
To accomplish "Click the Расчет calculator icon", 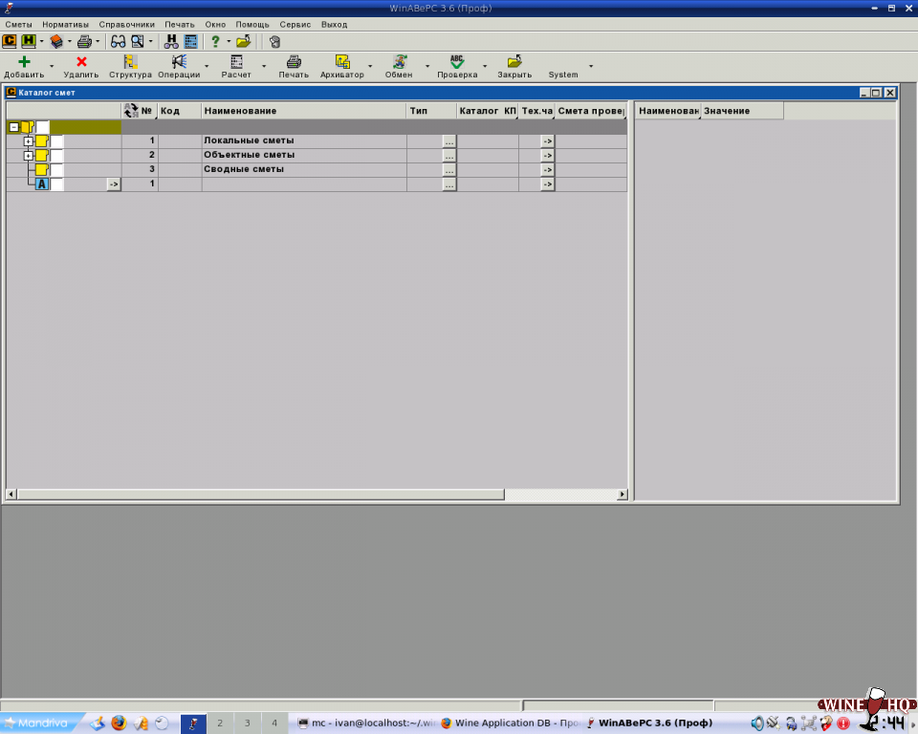I will [x=236, y=61].
